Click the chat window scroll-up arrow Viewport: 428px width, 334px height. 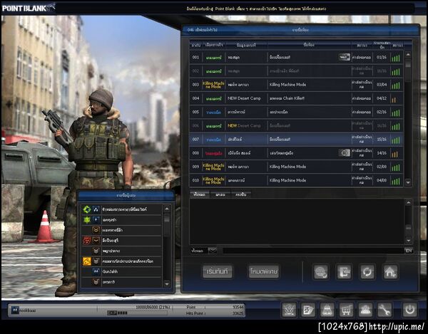[x=408, y=203]
